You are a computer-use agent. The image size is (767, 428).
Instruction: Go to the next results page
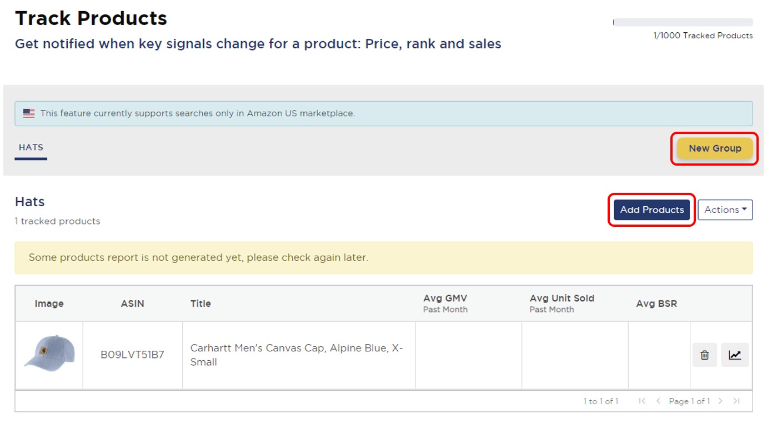pyautogui.click(x=720, y=401)
